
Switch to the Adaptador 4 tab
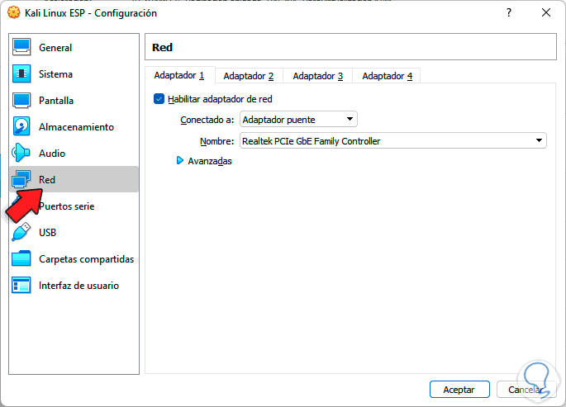point(387,76)
